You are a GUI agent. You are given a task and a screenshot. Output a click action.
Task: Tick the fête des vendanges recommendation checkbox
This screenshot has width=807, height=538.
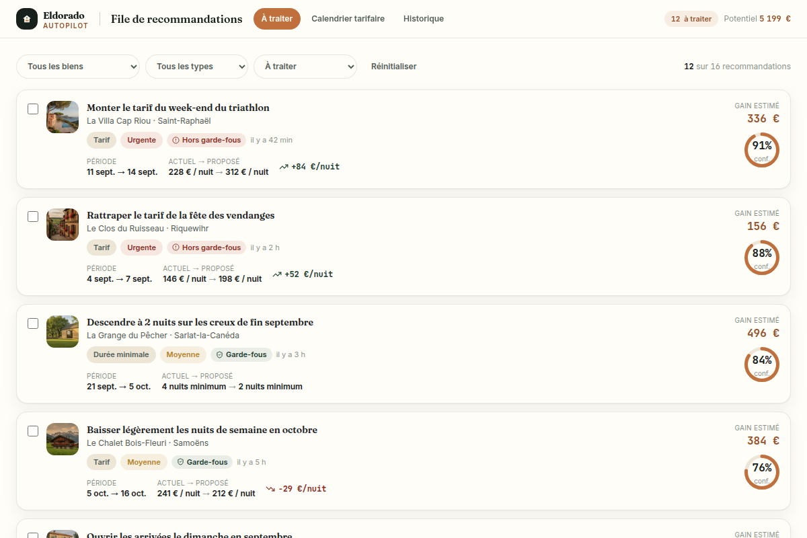click(x=33, y=217)
